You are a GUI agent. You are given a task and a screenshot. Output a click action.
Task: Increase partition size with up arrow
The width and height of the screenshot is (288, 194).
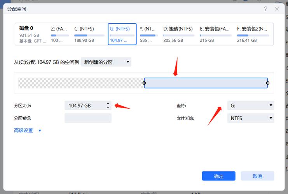pos(108,104)
